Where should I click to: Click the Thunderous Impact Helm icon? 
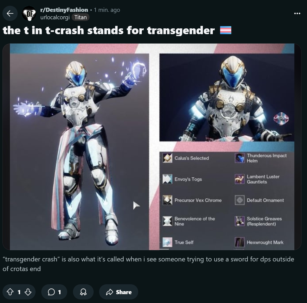click(240, 158)
